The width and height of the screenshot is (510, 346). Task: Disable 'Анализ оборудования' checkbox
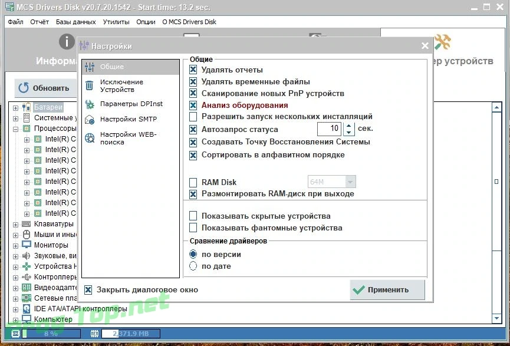pyautogui.click(x=193, y=105)
